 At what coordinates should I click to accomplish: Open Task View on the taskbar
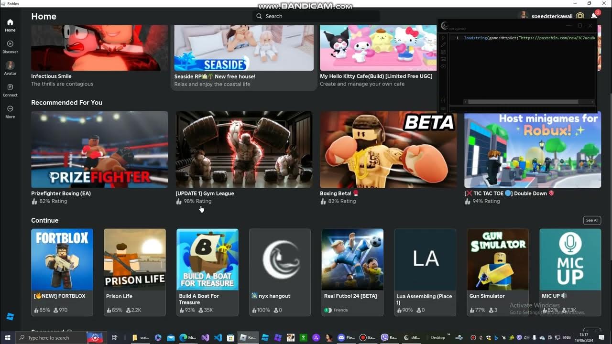(115, 337)
